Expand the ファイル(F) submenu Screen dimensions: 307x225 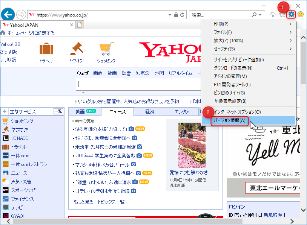pos(248,32)
